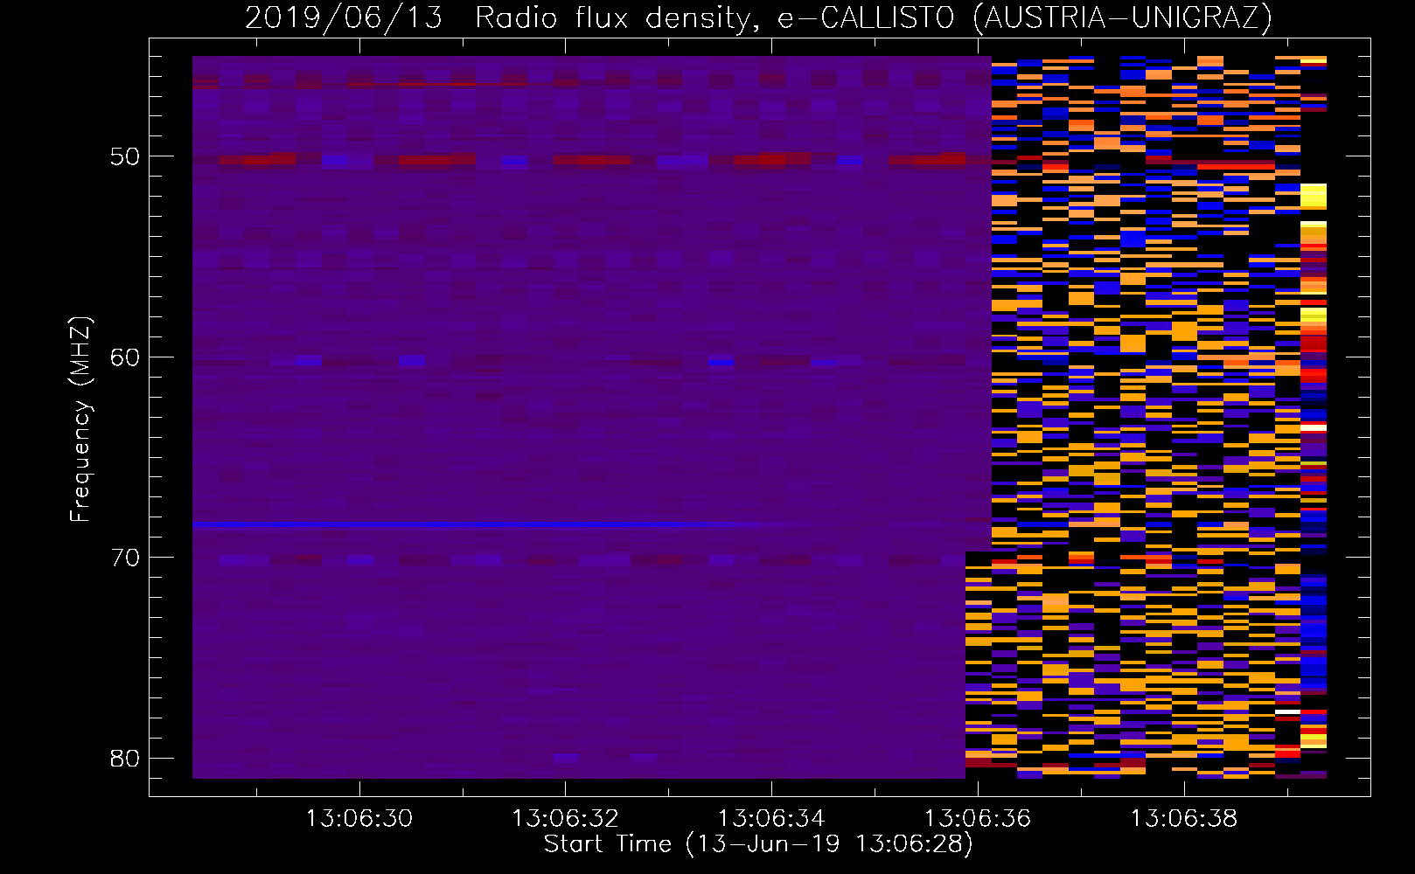This screenshot has width=1415, height=874.
Task: Click the 13:06:34 time tick label
Action: pyautogui.click(x=771, y=819)
